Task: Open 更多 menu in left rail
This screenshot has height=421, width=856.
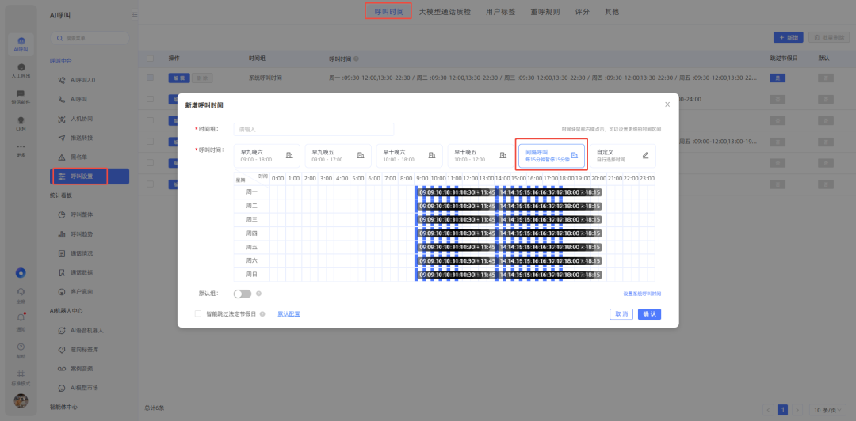Action: click(x=21, y=150)
